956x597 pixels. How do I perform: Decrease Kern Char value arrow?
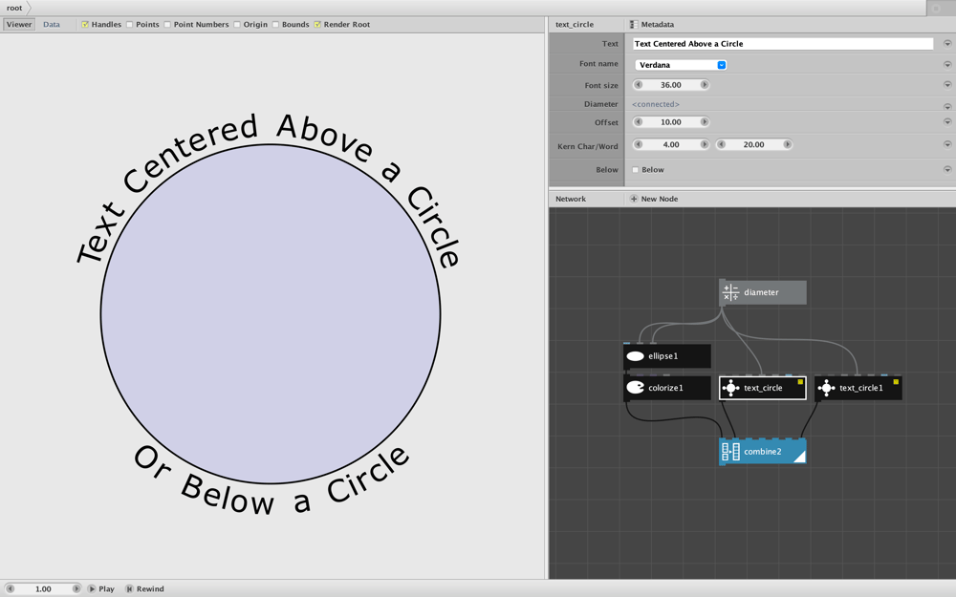tap(639, 144)
